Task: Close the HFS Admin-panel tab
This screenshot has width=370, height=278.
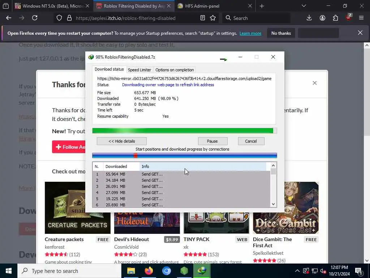Action: click(x=250, y=6)
